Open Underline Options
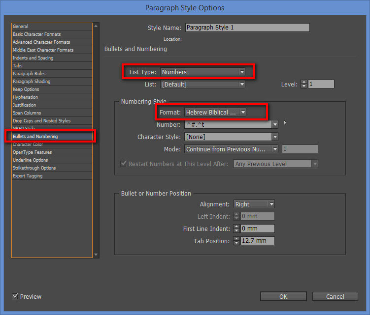 coord(52,160)
